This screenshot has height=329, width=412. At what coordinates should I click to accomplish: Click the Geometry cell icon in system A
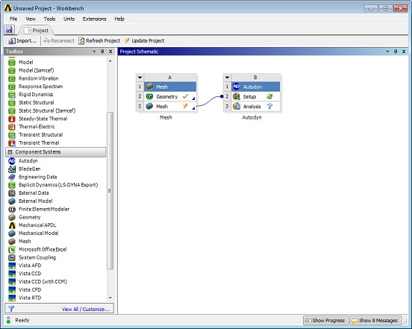tap(149, 97)
